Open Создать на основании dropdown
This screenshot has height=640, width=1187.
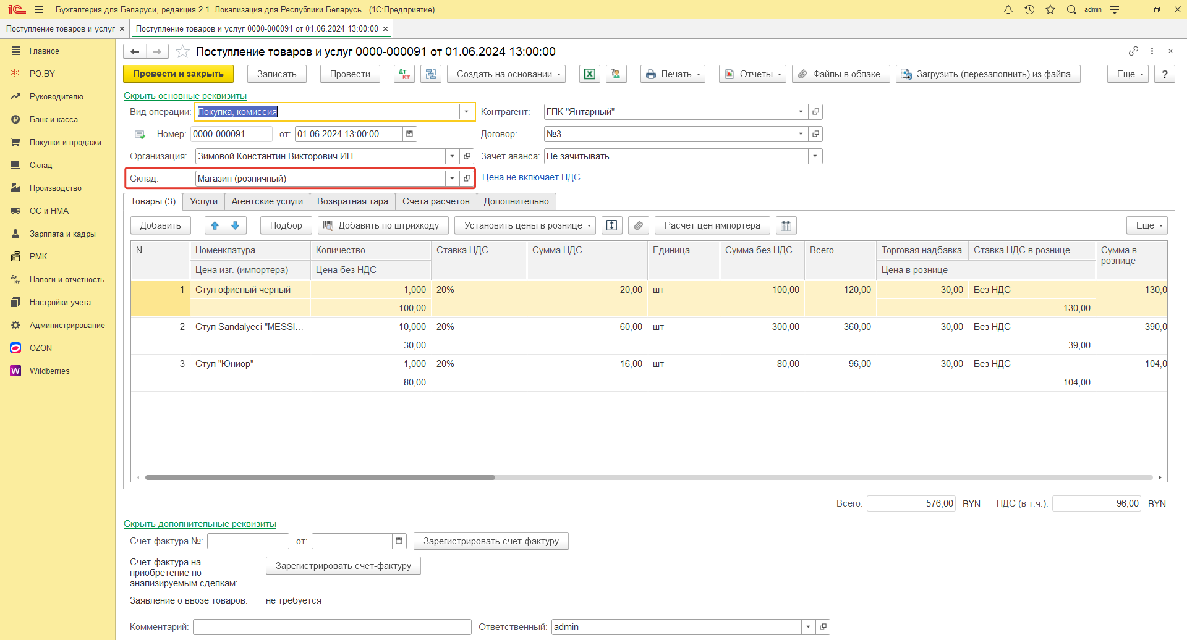click(x=506, y=74)
